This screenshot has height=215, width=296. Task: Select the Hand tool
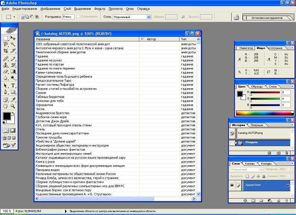[x=6, y=106]
